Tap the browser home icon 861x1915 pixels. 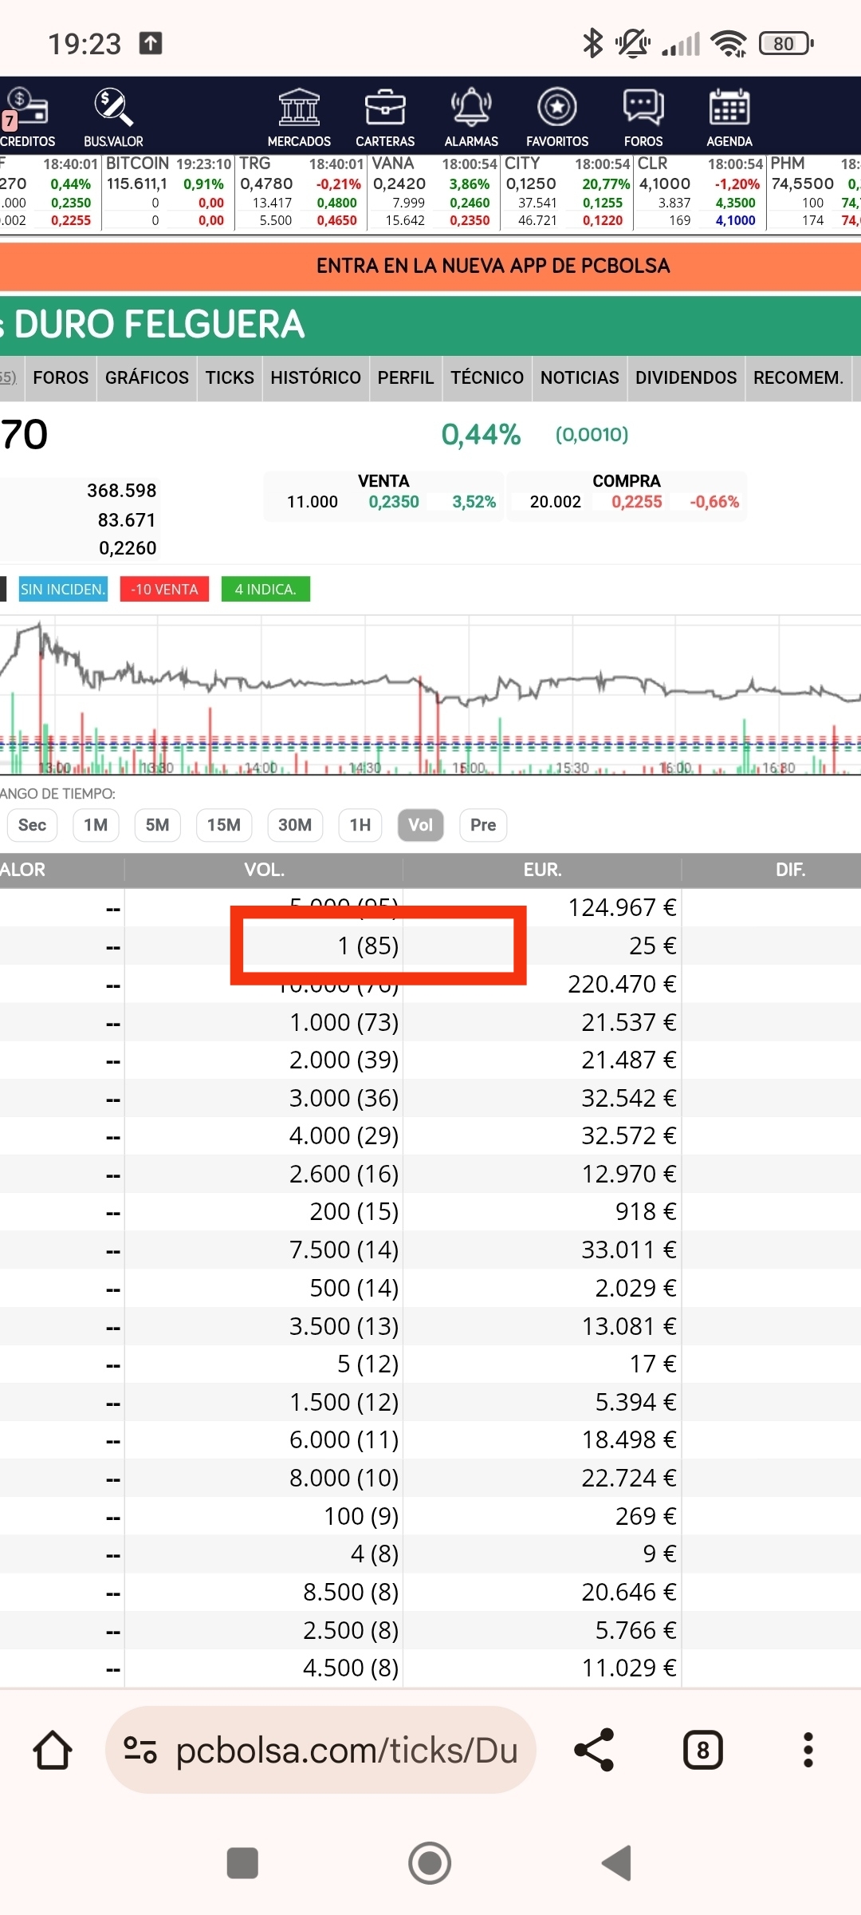point(53,1750)
